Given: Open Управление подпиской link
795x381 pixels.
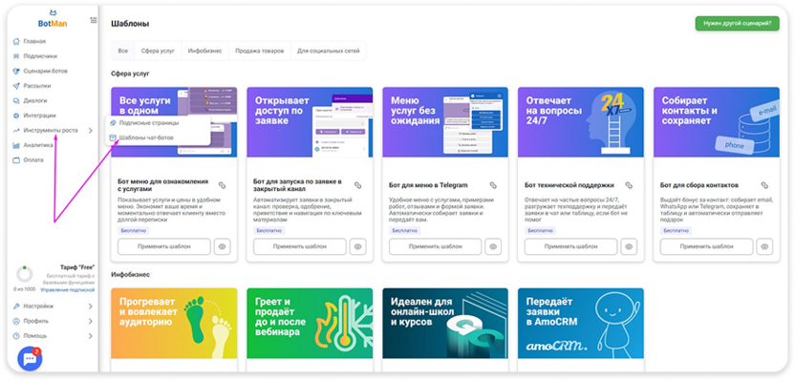Looking at the screenshot, I should pos(68,289).
